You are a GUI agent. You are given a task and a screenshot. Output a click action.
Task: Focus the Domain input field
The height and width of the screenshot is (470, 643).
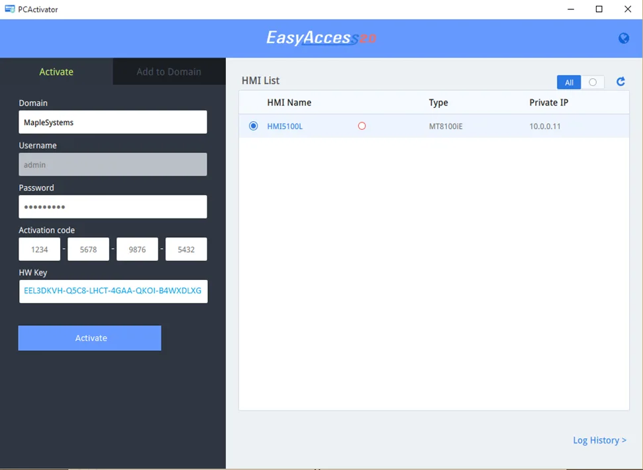pyautogui.click(x=113, y=122)
